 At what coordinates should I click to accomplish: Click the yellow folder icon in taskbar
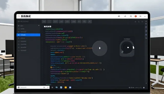coord(66,87)
